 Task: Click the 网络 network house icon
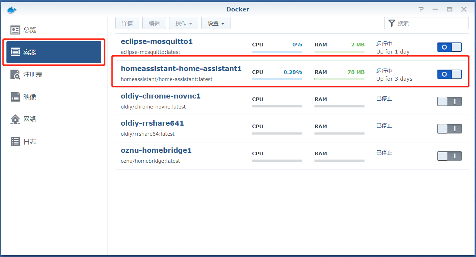click(15, 119)
